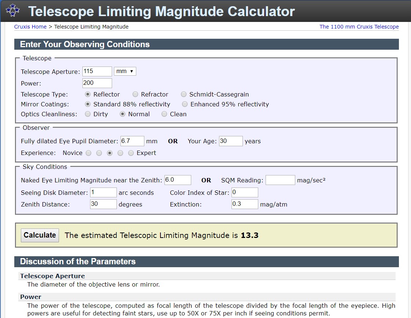Click the Power input field
This screenshot has width=411, height=318.
click(97, 83)
